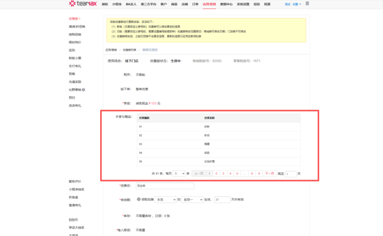Screen dimensions: 383x236
Task: Open 社群营销 in the sidebar
Action: tap(75, 90)
